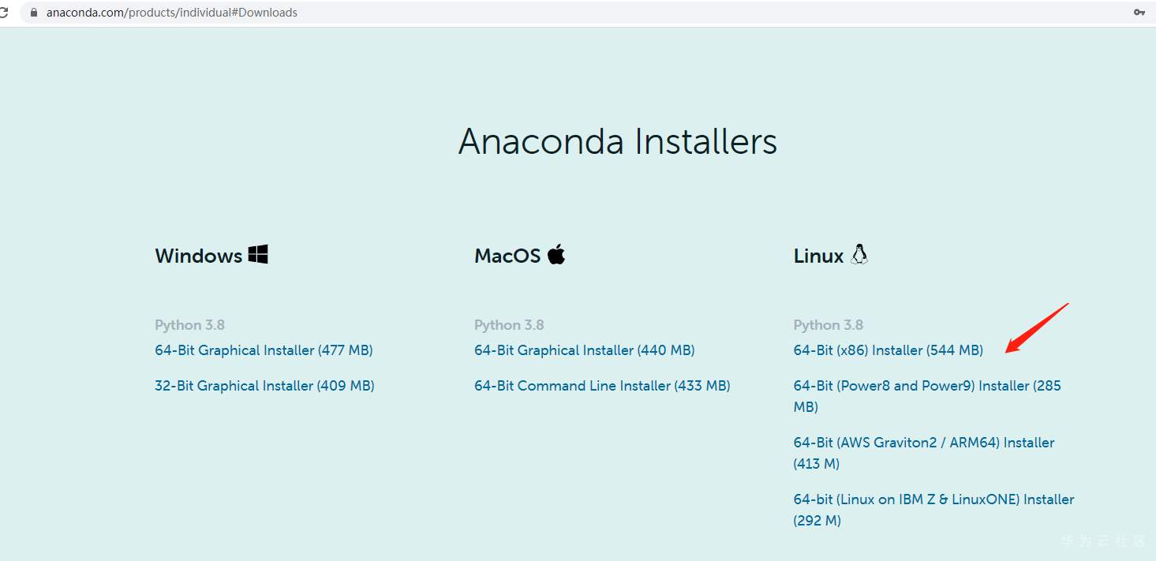Reload the page with the refresh icon
1156x561 pixels.
[x=4, y=13]
